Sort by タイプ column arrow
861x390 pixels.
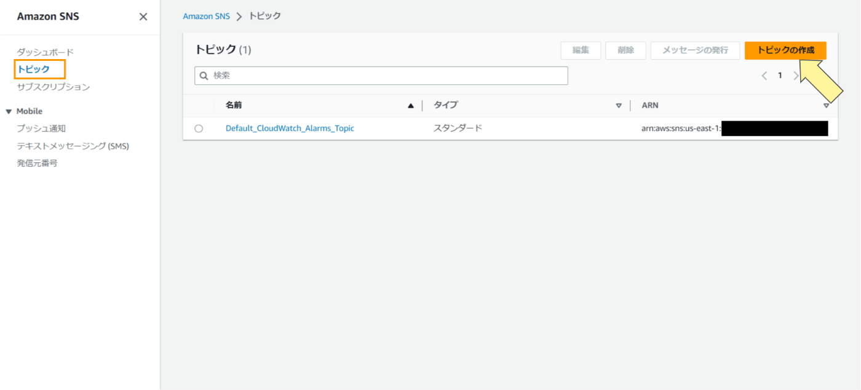tap(619, 106)
